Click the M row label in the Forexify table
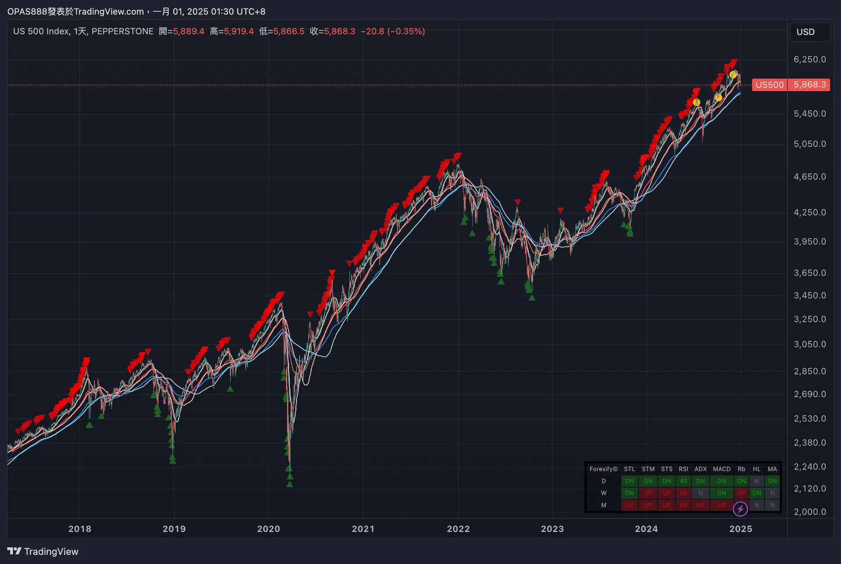 pyautogui.click(x=604, y=505)
